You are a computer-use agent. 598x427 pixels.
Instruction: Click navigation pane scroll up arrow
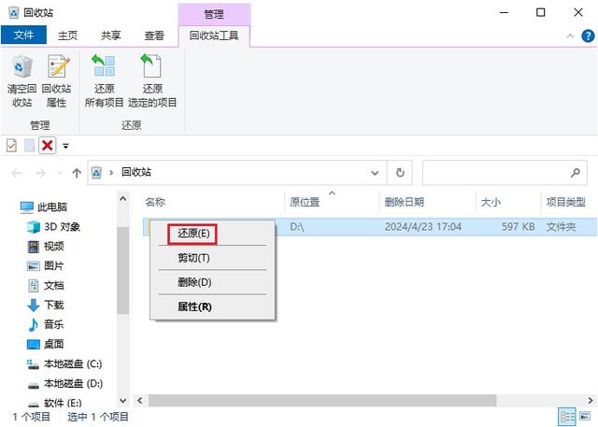(122, 199)
